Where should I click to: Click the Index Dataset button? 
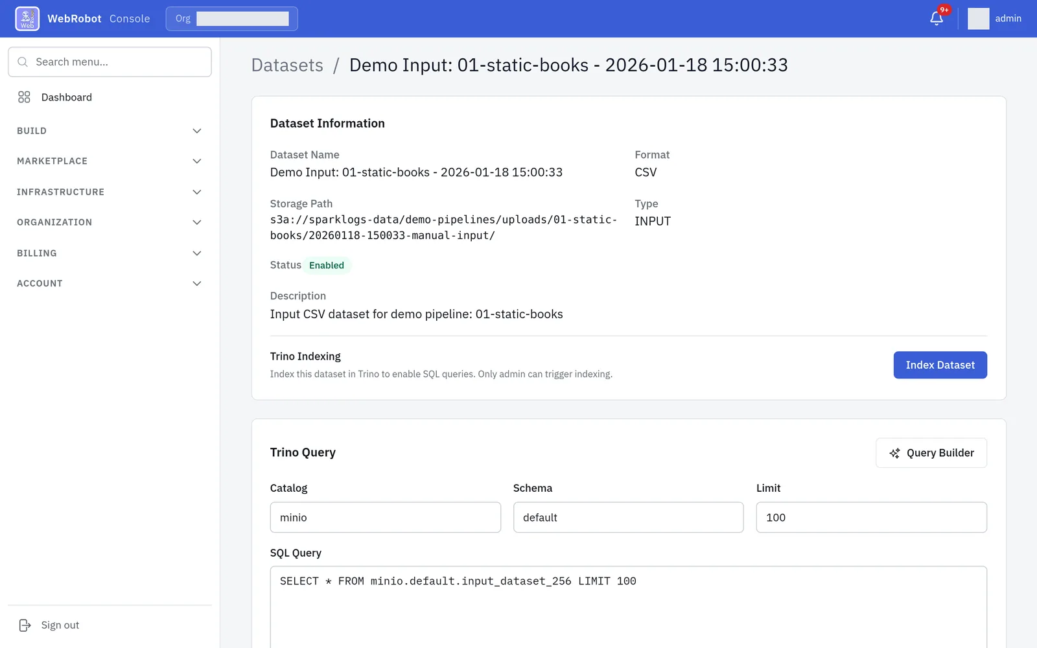point(940,365)
